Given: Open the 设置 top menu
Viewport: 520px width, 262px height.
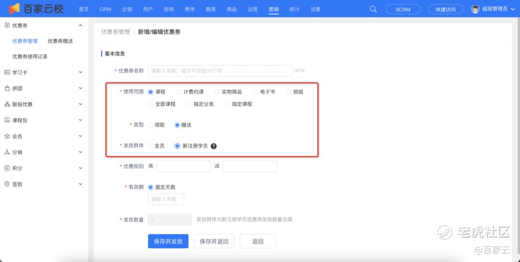Looking at the screenshot, I should [x=315, y=9].
